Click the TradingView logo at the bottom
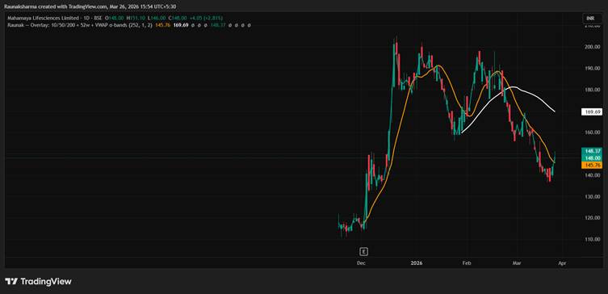Viewport: 608px width, 294px height. coord(38,282)
